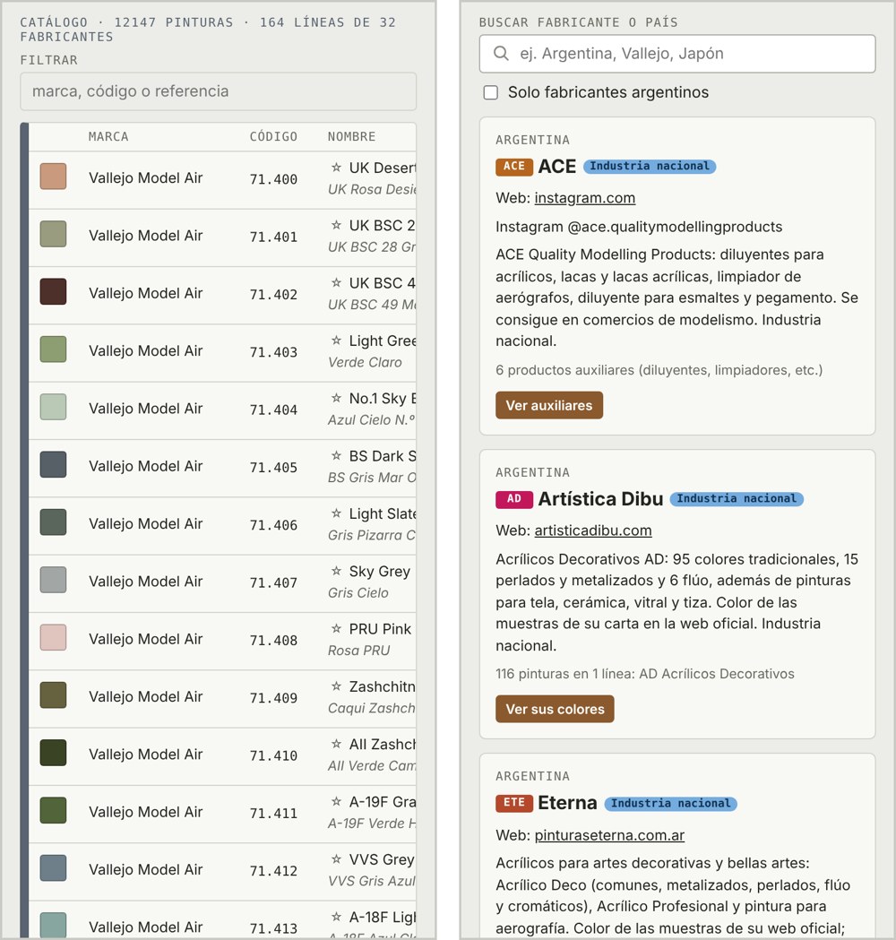Image resolution: width=896 pixels, height=940 pixels.
Task: Focus the marca, código o referencia filter field
Action: point(218,91)
